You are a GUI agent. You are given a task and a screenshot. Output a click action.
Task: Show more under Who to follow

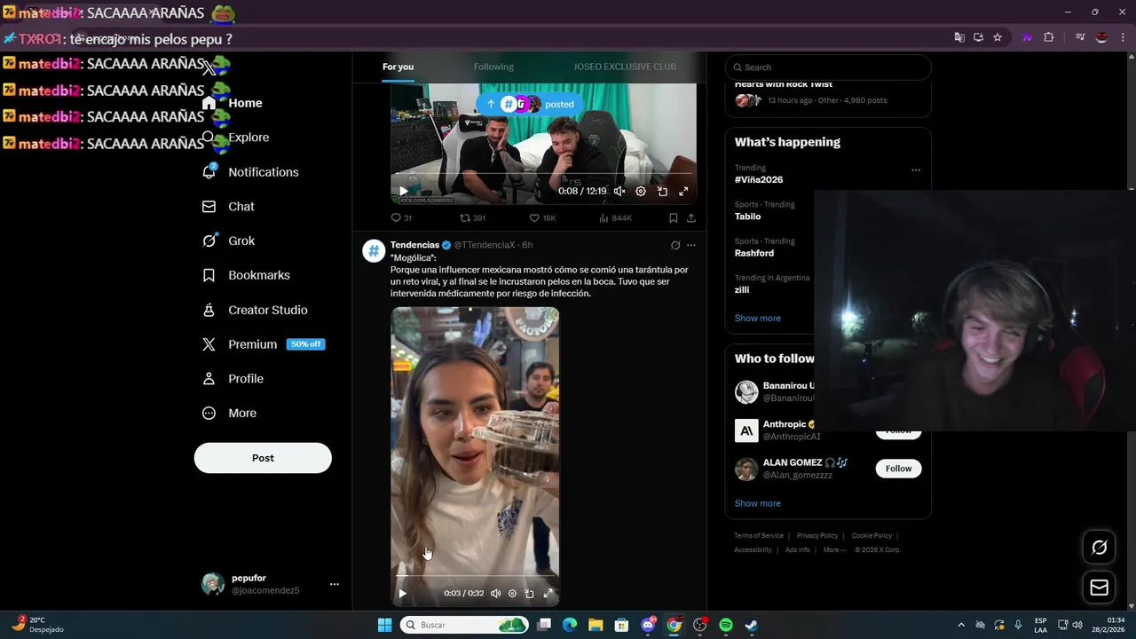pyautogui.click(x=757, y=503)
